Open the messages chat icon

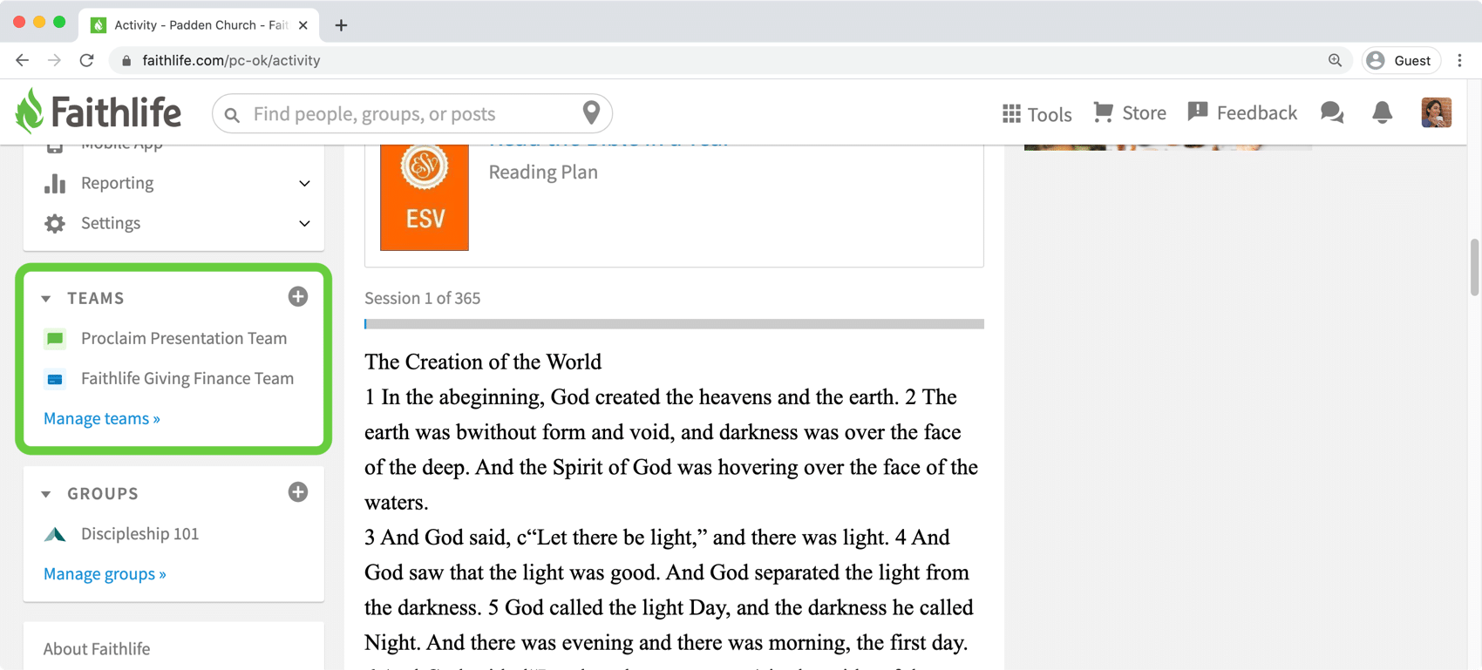[1332, 112]
